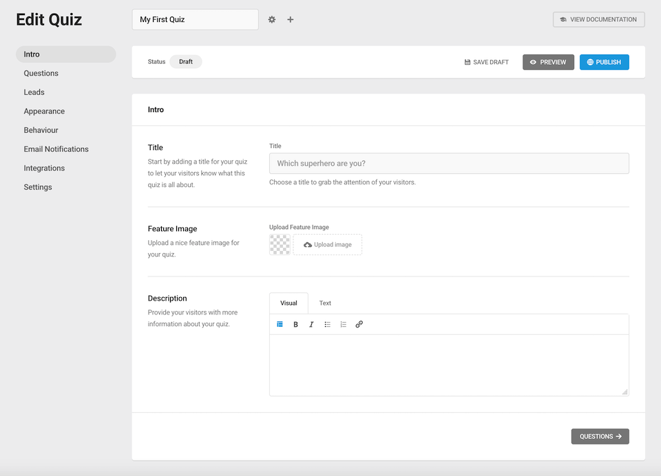The width and height of the screenshot is (661, 476).
Task: Select the Visual editor tab
Action: (x=288, y=303)
